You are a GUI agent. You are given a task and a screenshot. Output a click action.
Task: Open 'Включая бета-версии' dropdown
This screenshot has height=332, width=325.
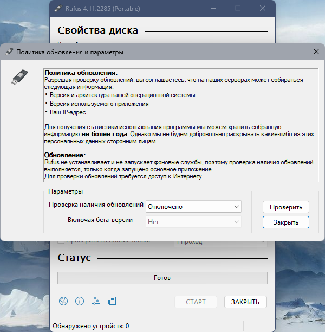(x=193, y=222)
